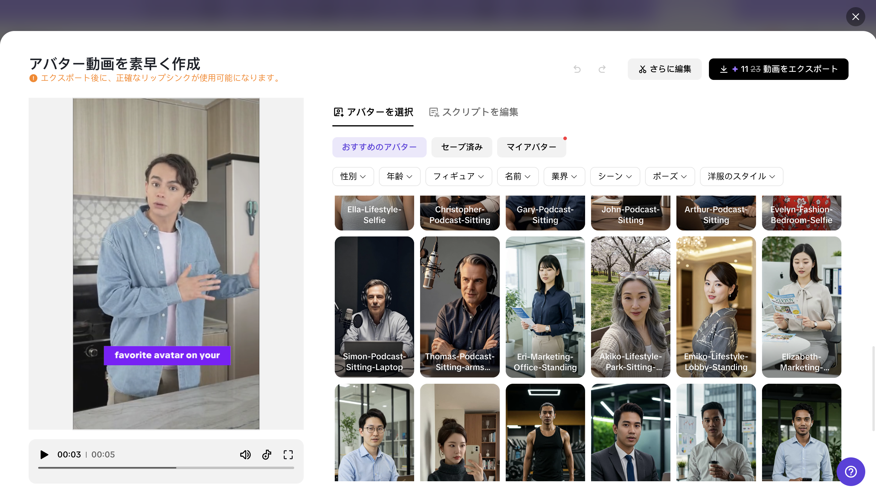The height and width of the screenshot is (489, 876).
Task: Select Evelyn-Fashion-Bedroom-Selfie avatar
Action: tap(801, 213)
